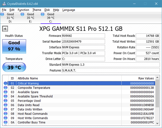Click the Serial Number field
Image resolution: width=162 pixels, height=128 pixels.
tap(83, 42)
